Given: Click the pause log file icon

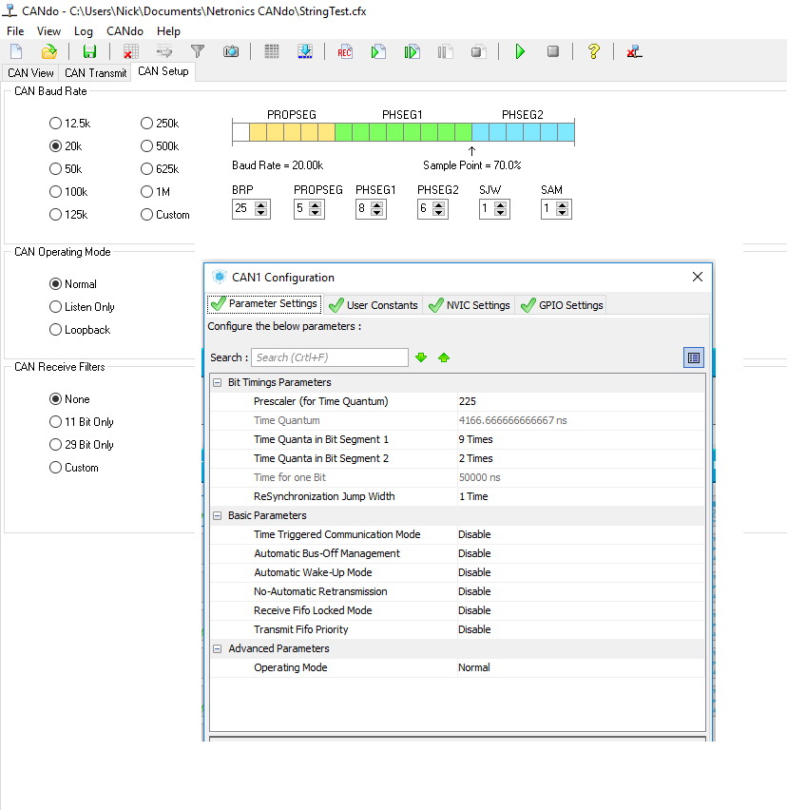Looking at the screenshot, I should pyautogui.click(x=445, y=51).
